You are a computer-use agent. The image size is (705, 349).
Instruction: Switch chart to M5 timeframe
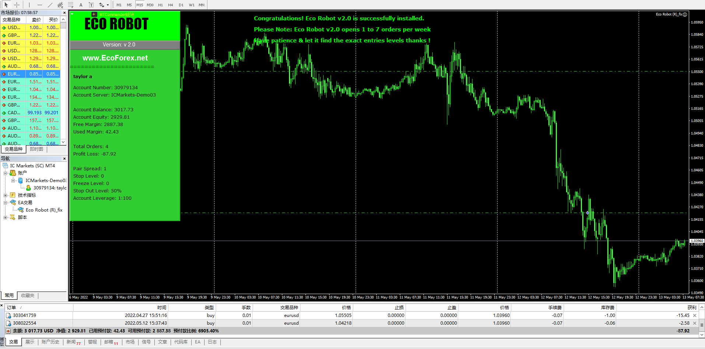129,5
